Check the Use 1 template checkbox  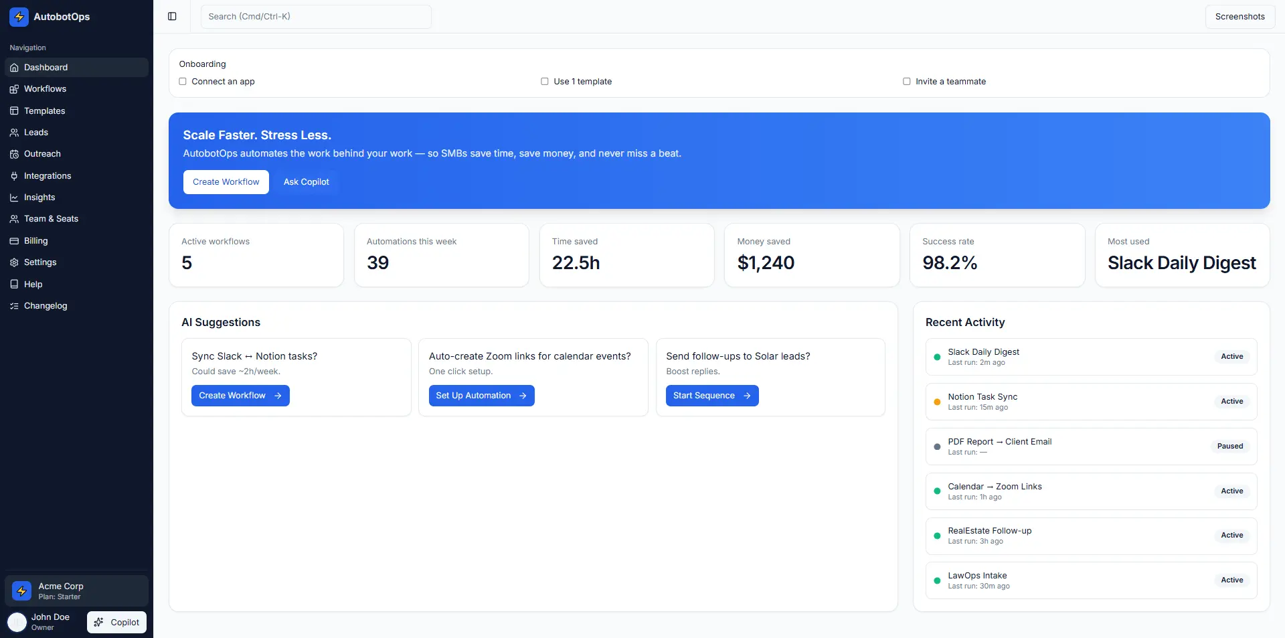coord(545,82)
